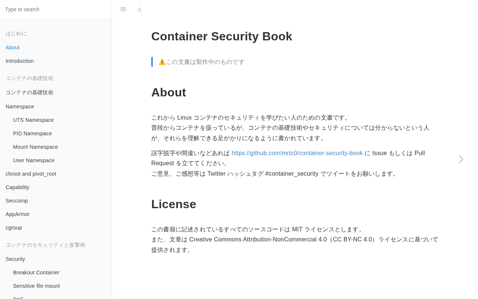Image resolution: width=478 pixels, height=299 pixels.
Task: Select the Seccomp chapter
Action: [x=17, y=201]
